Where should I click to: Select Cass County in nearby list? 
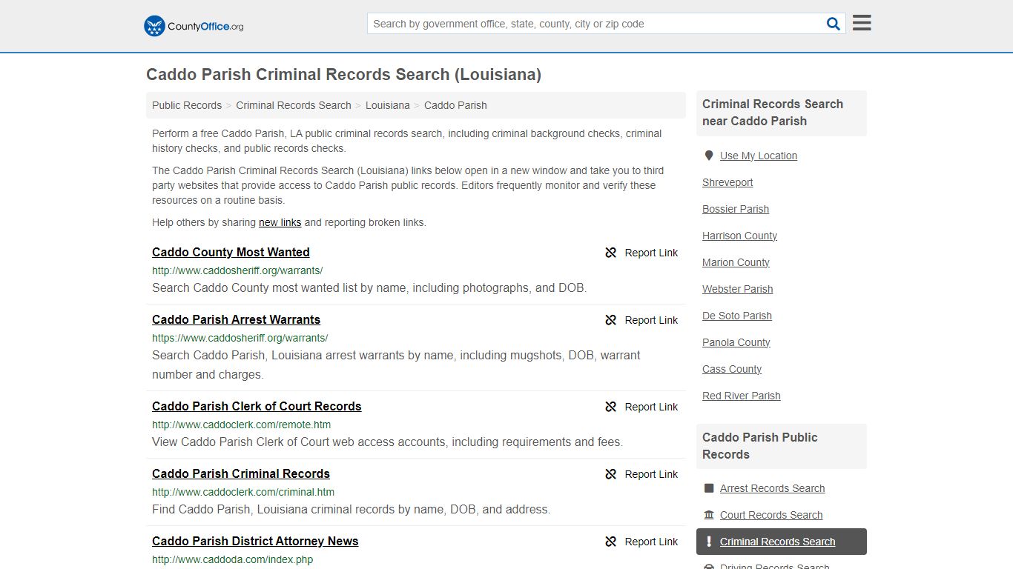732,369
